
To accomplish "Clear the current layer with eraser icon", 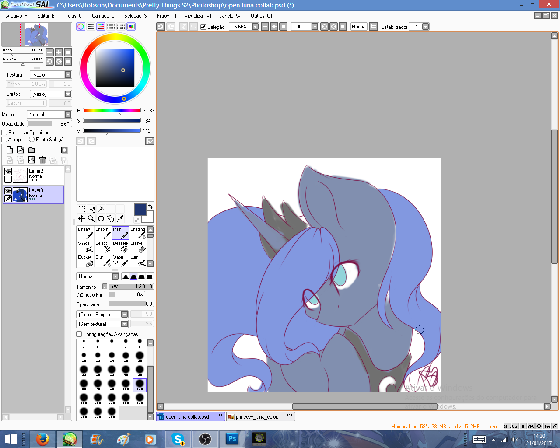I will 31,160.
